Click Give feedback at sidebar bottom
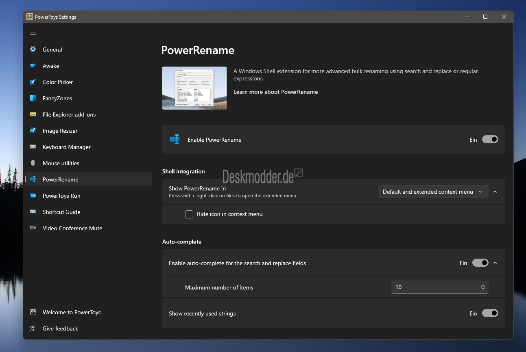 point(60,328)
